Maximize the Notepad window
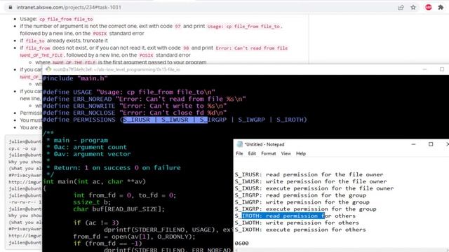The width and height of the screenshot is (449, 252). [x=431, y=144]
